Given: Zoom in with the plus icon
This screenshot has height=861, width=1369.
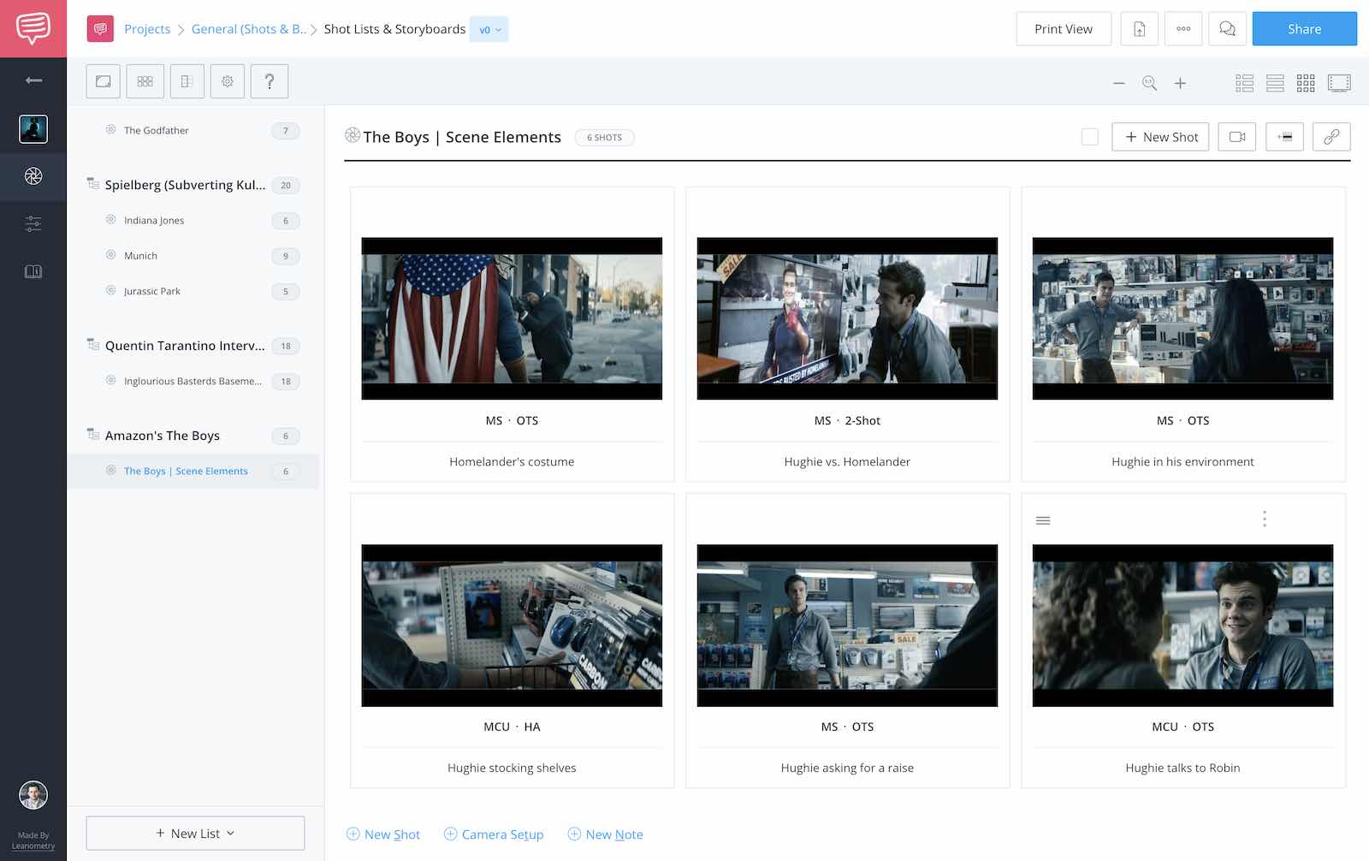Looking at the screenshot, I should [x=1180, y=83].
